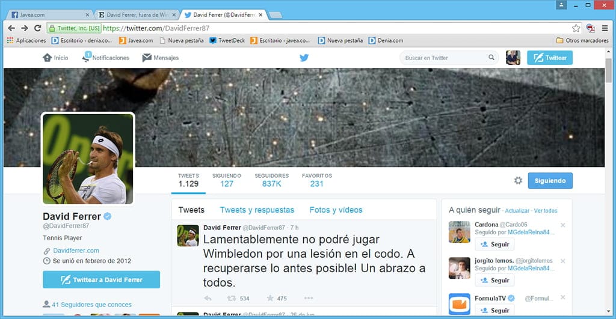Viewport: 616px width, 319px height.
Task: Switch to Fotos y vídeos tab
Action: pos(336,210)
